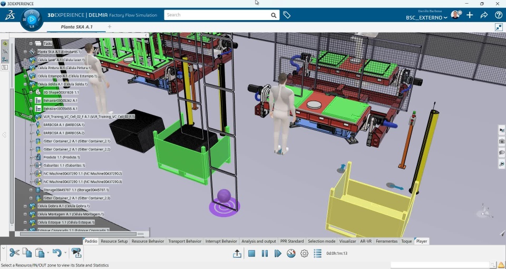Stop the simulation
506x269 pixels.
tap(252, 254)
